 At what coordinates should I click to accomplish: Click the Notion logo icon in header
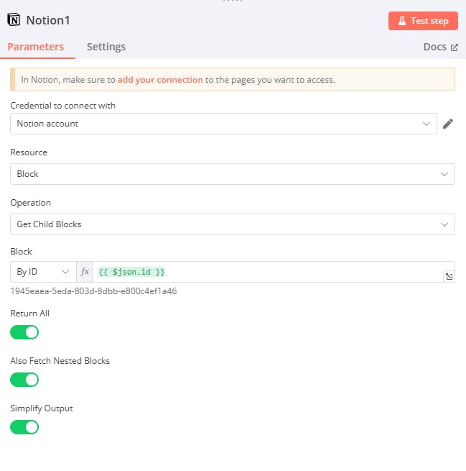(14, 20)
